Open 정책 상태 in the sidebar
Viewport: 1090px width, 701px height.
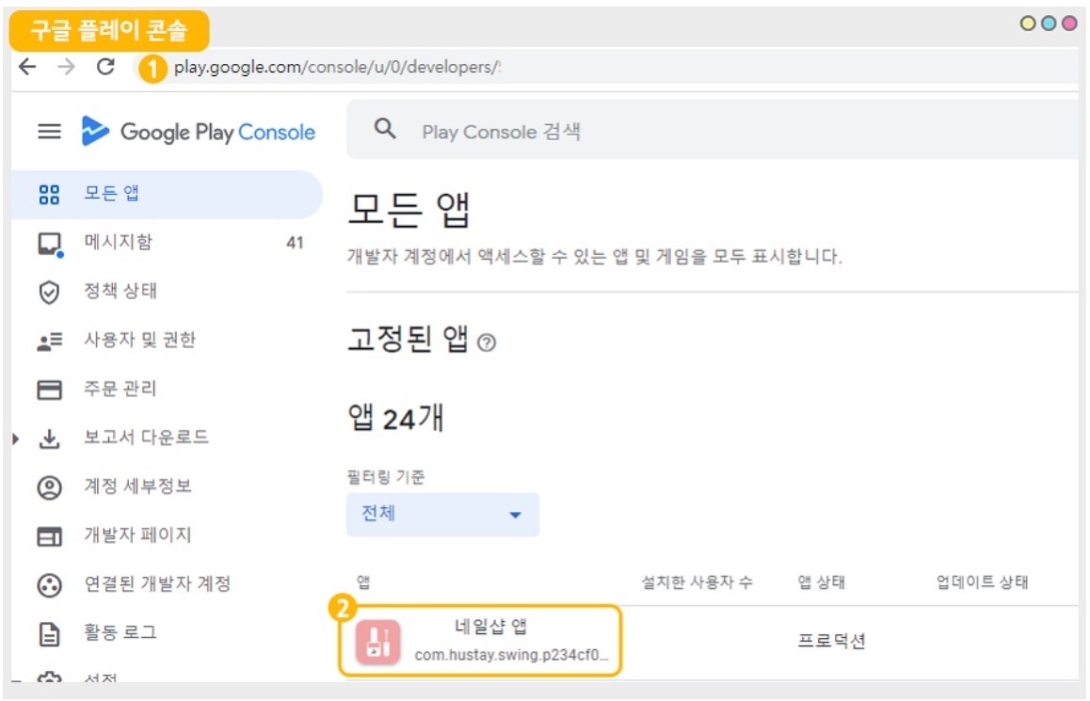pos(120,291)
